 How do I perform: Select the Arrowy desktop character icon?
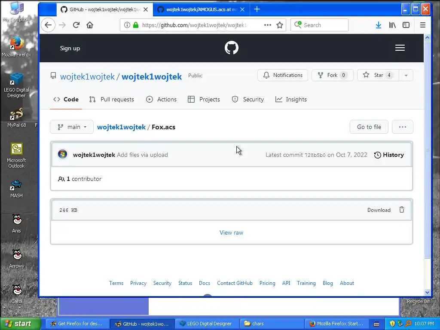17,259
